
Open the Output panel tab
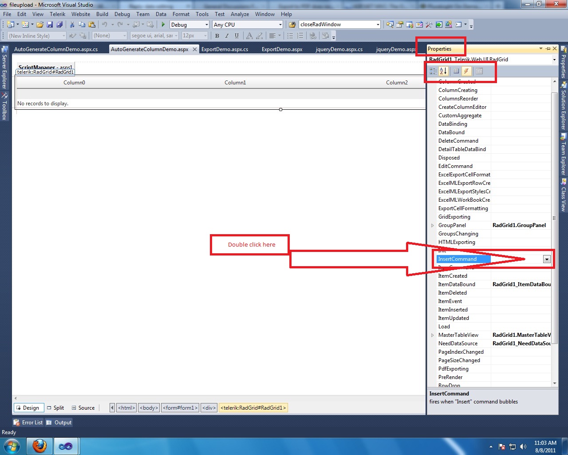point(59,422)
